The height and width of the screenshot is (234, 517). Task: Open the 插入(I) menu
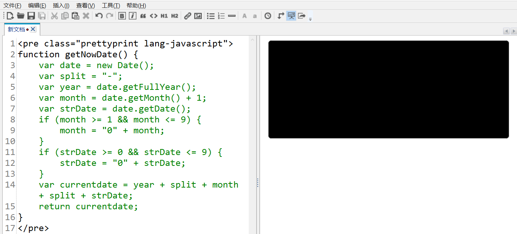coord(61,6)
